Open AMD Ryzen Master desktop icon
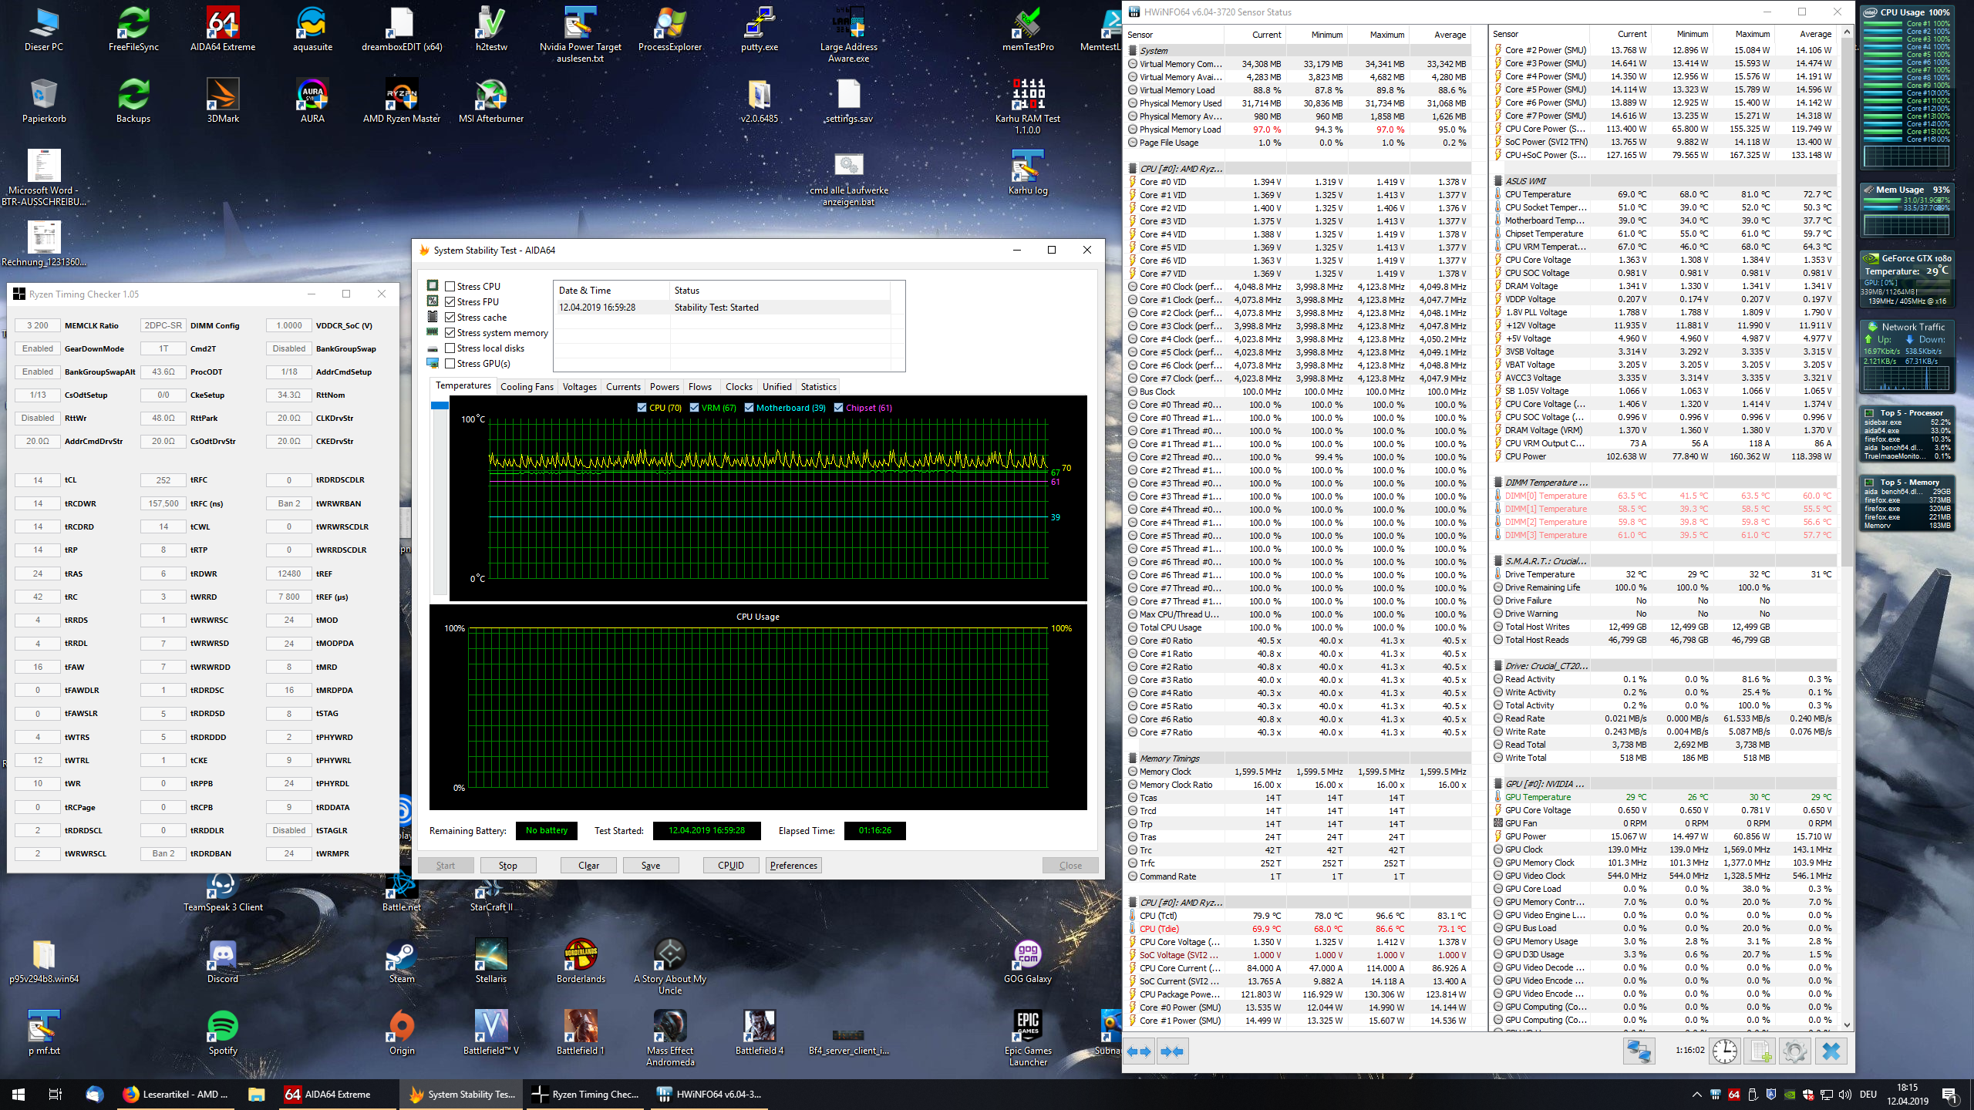 tap(402, 101)
